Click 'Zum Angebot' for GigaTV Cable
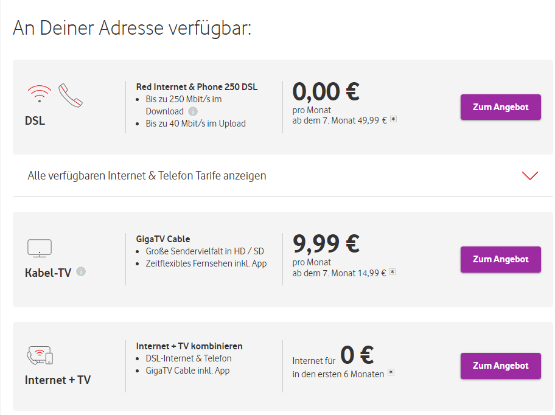This screenshot has width=555, height=415. (500, 259)
